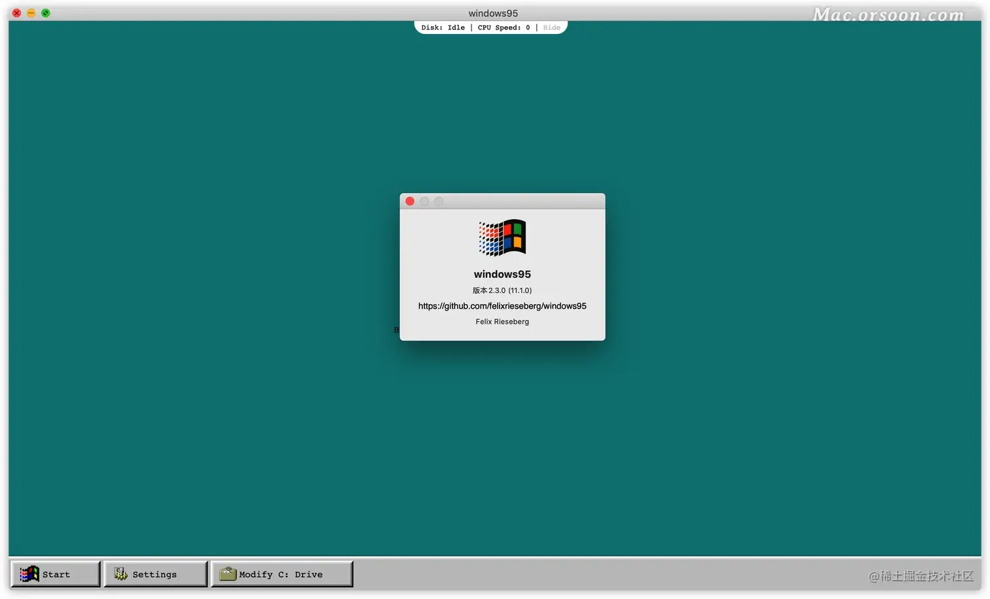Click the Hide link in status pill

[x=551, y=27]
